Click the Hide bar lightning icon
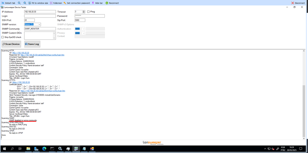 click(x=93, y=3)
